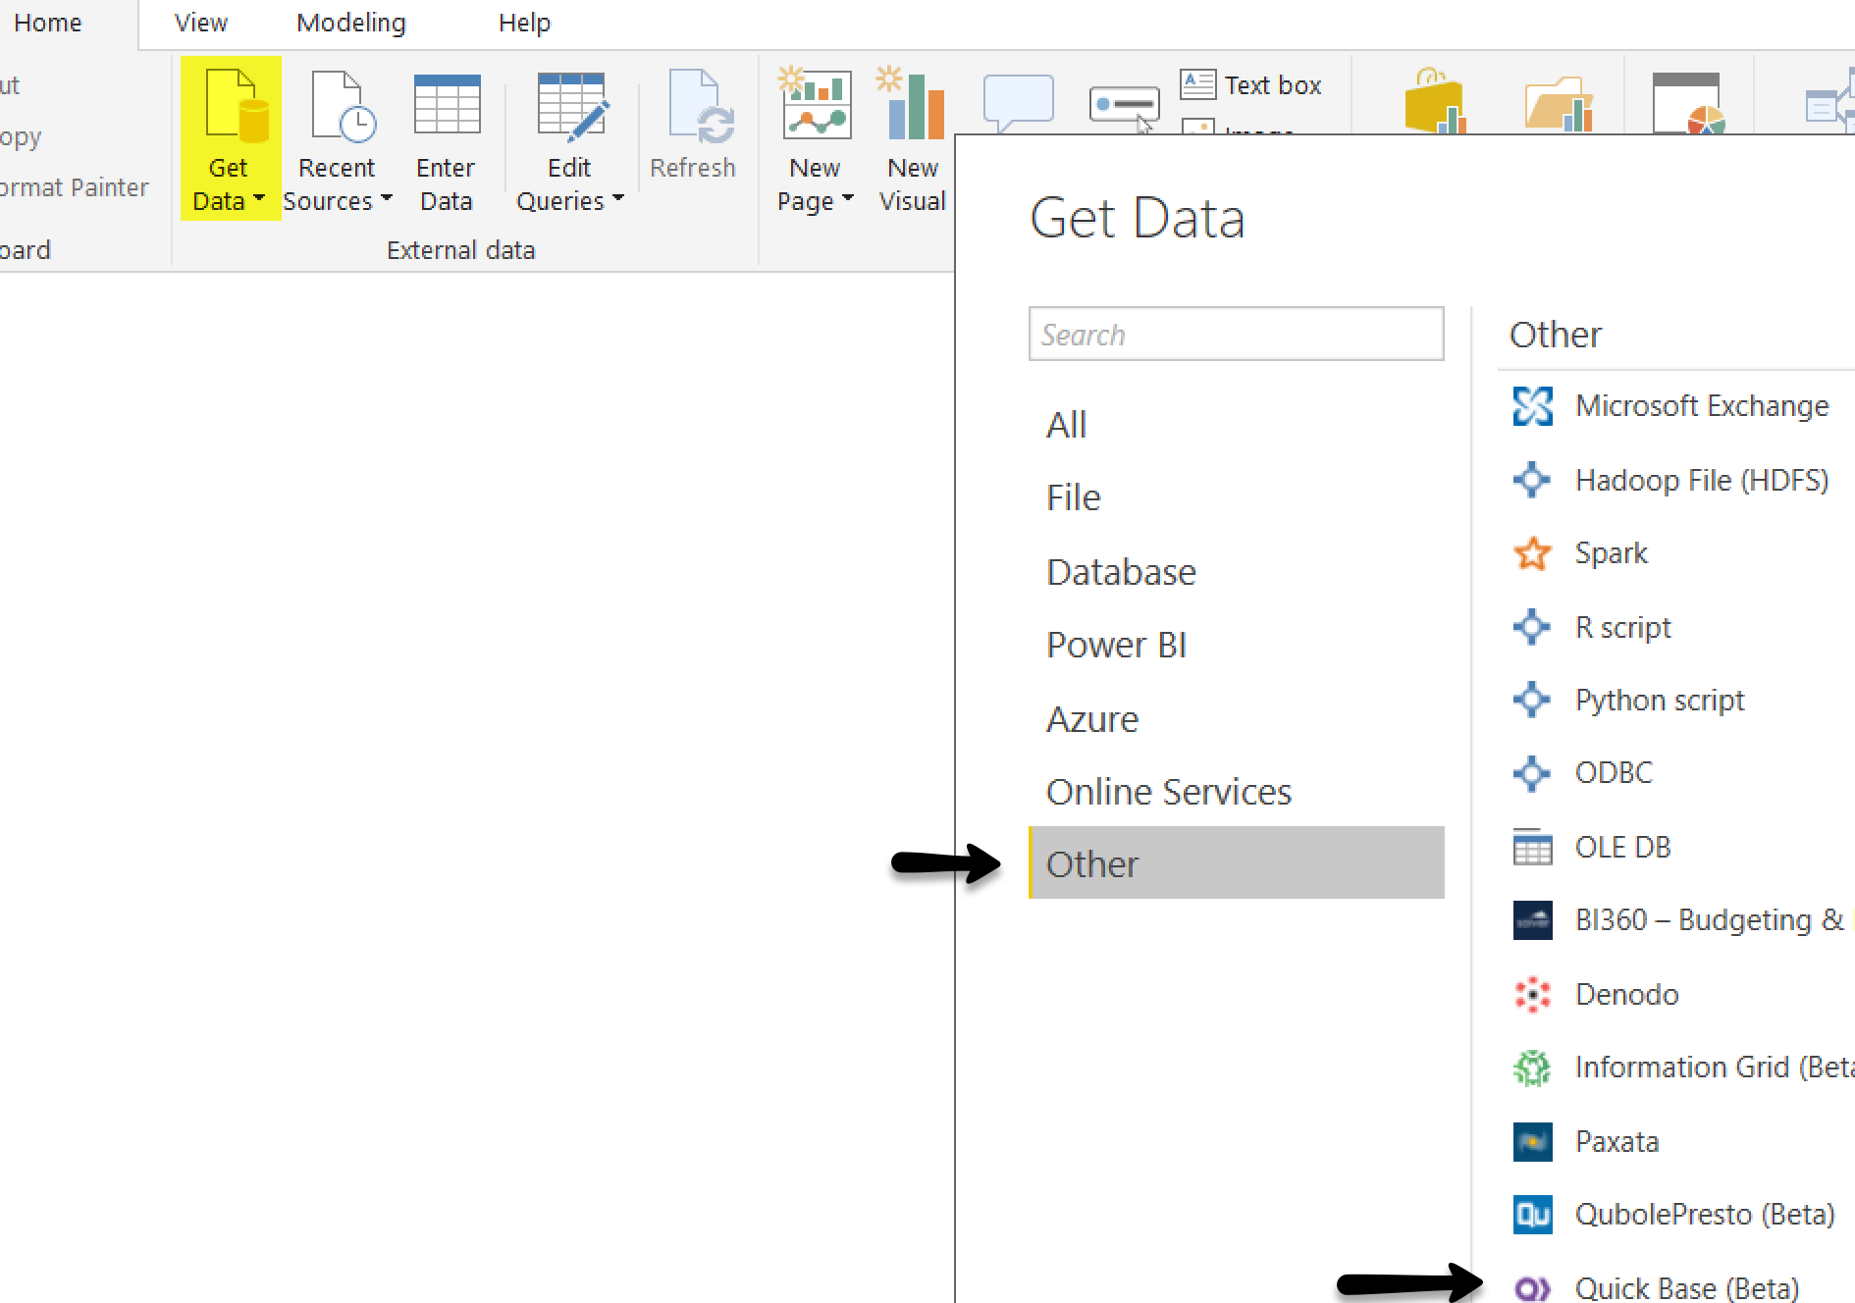
Task: Click the New Visual chart icon
Action: coord(912,103)
